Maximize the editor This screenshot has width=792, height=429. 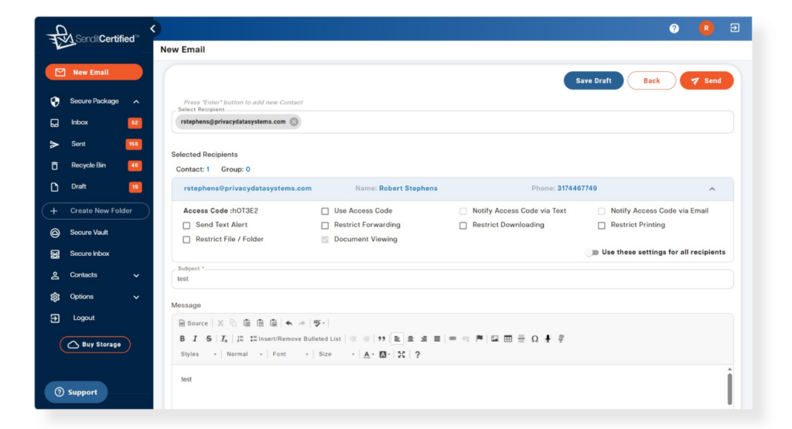tap(401, 354)
